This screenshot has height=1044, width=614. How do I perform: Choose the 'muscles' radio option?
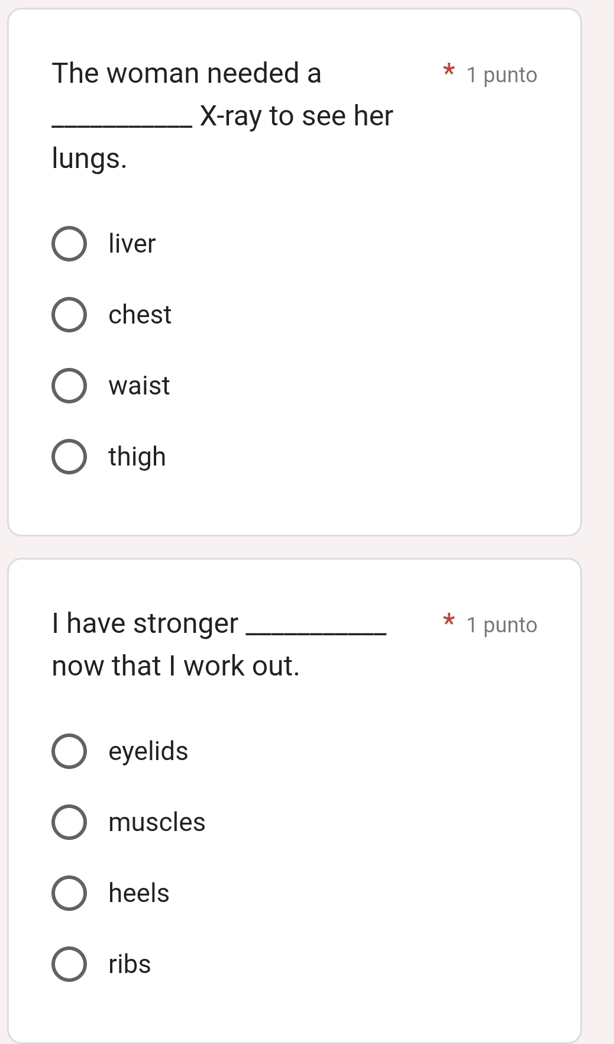coord(69,822)
